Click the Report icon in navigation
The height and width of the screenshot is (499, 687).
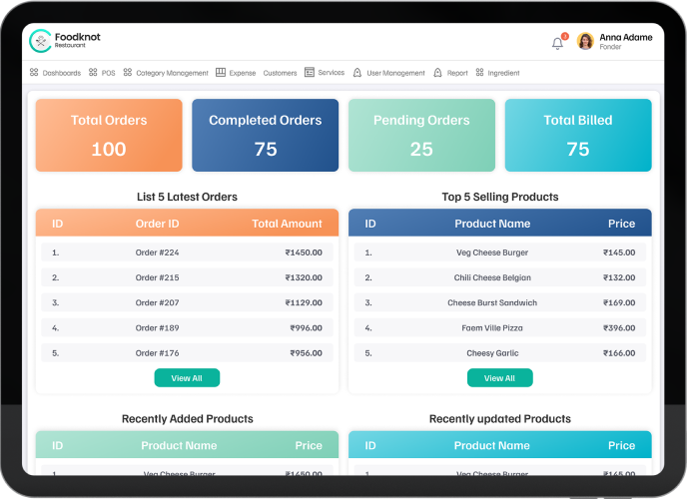(x=437, y=73)
